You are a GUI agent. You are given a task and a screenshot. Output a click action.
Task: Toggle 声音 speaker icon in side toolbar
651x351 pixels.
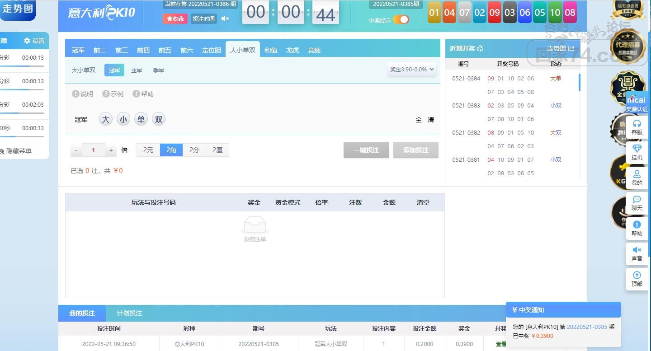tap(637, 250)
